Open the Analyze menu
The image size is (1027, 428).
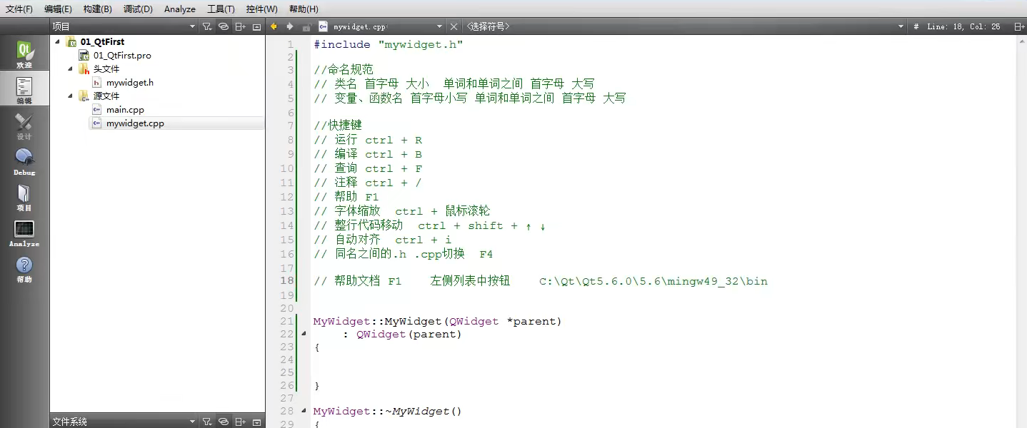click(x=180, y=9)
